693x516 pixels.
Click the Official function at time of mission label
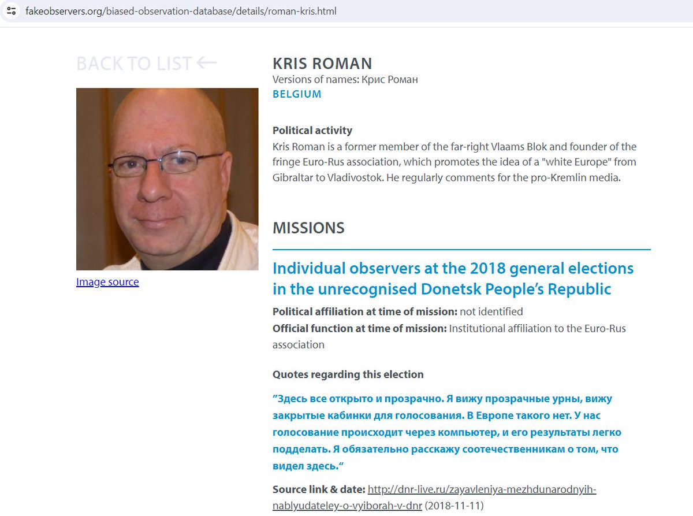[x=359, y=329]
